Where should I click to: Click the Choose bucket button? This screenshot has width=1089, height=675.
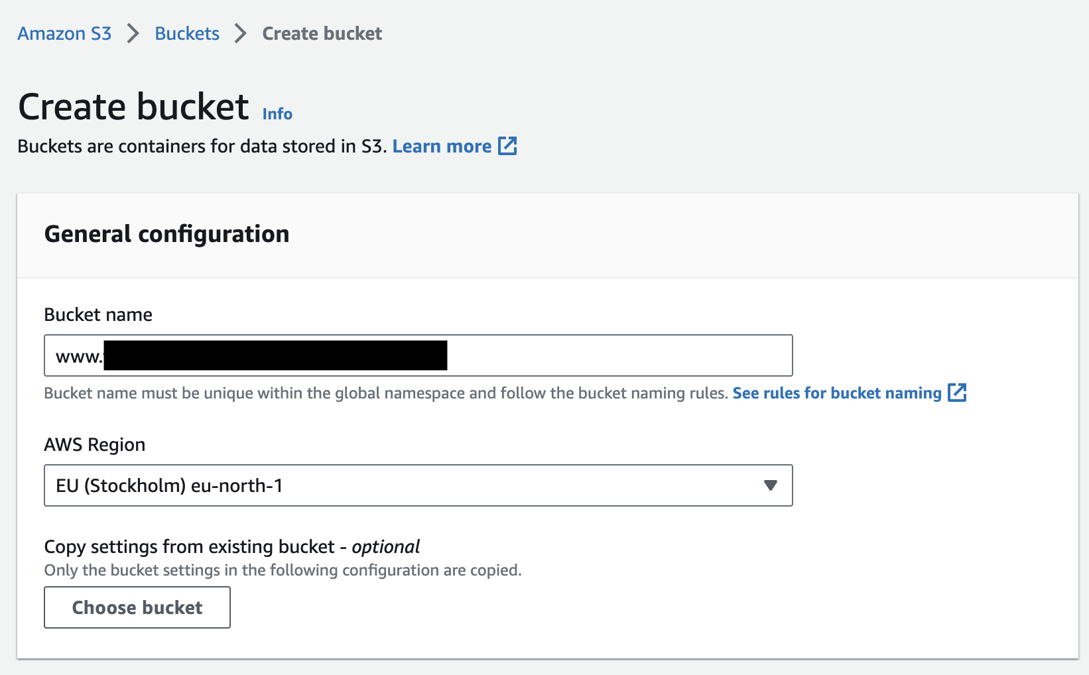pos(137,607)
